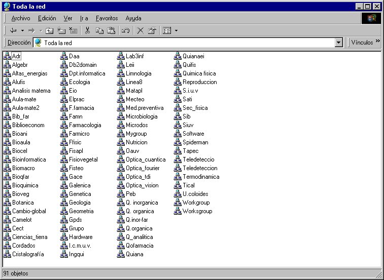Select the Software workgroup icon
Viewport: 384px width, 280px height.
[x=178, y=134]
